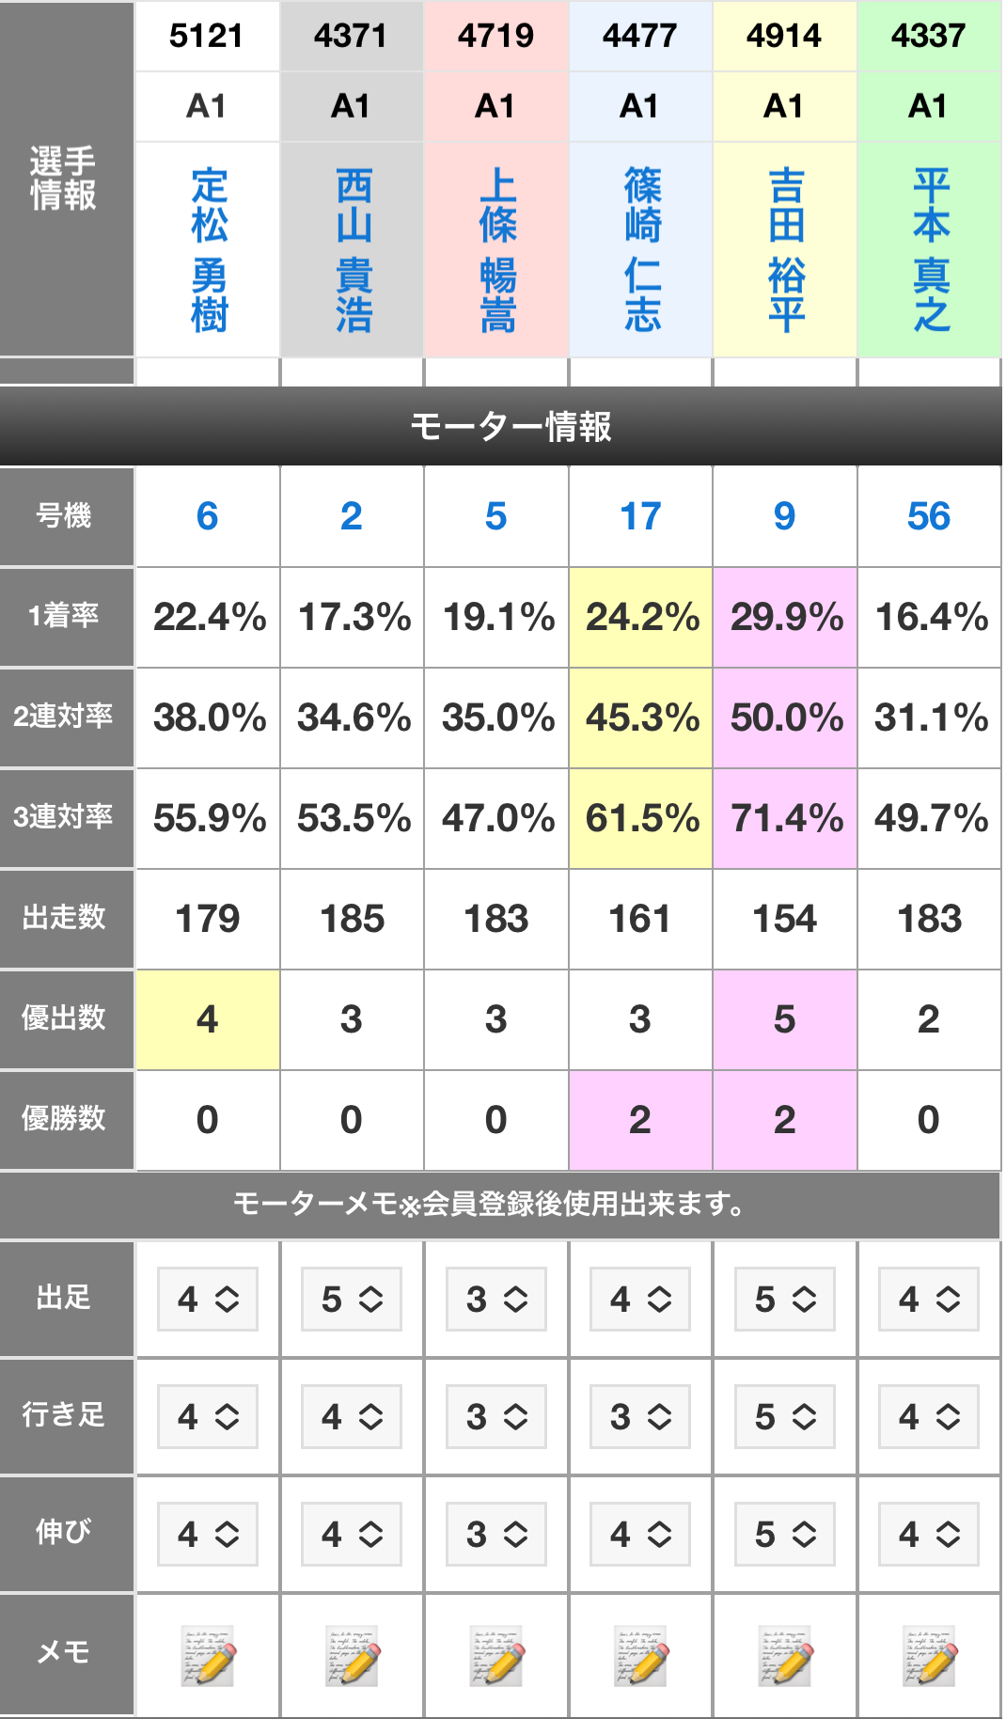Open memo icon for racer 篠崎仁志
Image resolution: width=1006 pixels, height=1719 pixels.
[x=640, y=1656]
